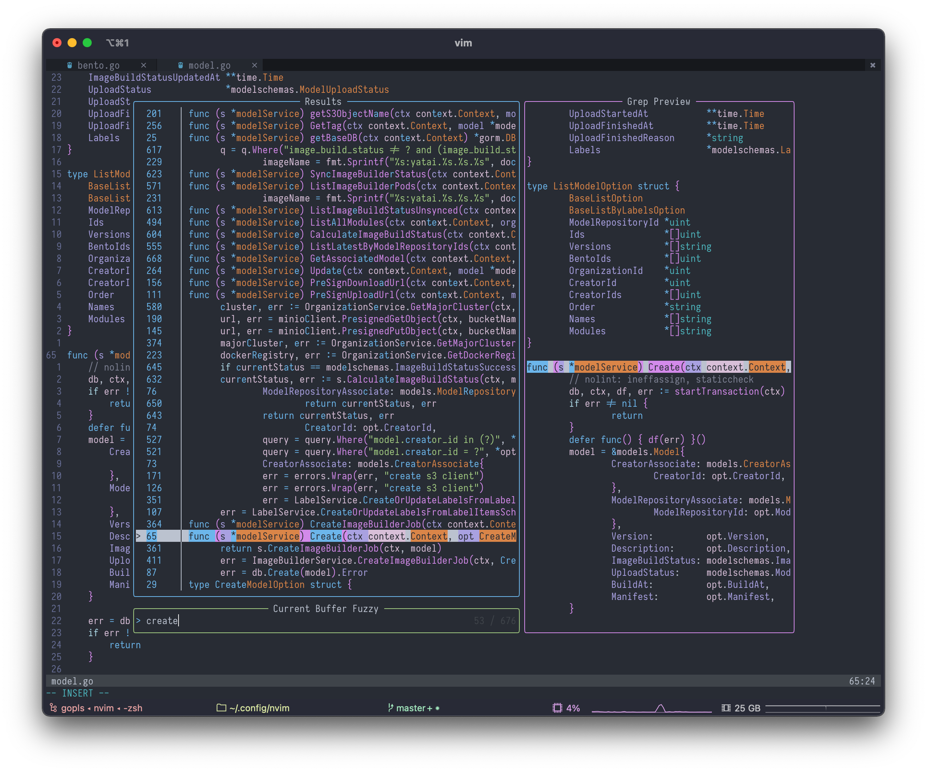
Task: Click the gopher icon on the bento.go tab
Action: (70, 65)
